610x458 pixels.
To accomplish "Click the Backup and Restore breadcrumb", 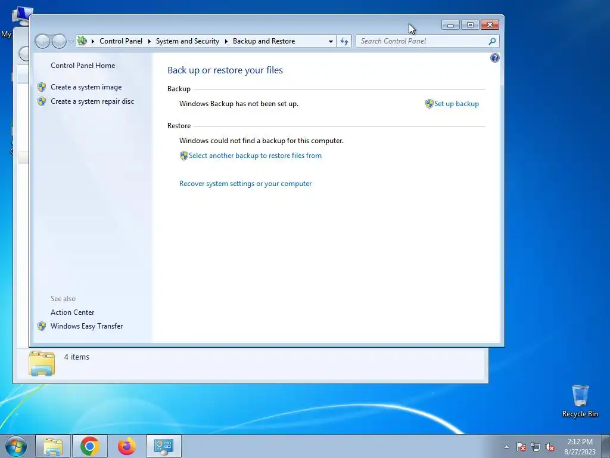I will [264, 41].
